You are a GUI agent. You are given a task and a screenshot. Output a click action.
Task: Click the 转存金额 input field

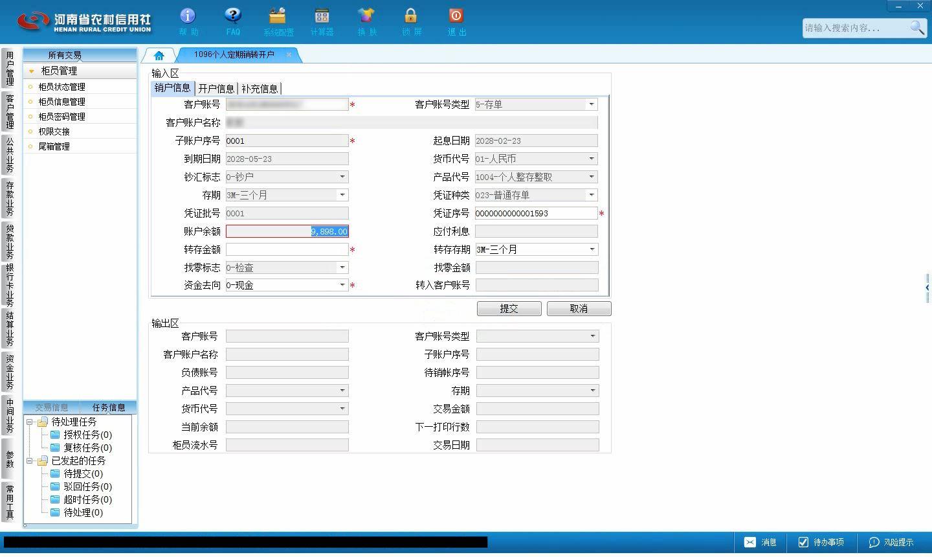click(x=287, y=249)
